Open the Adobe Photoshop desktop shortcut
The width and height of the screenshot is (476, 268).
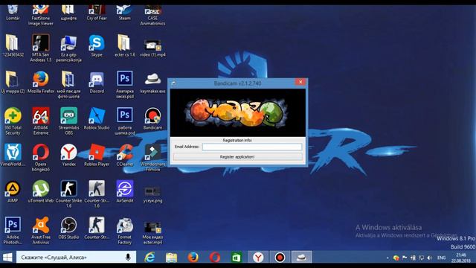(13, 230)
